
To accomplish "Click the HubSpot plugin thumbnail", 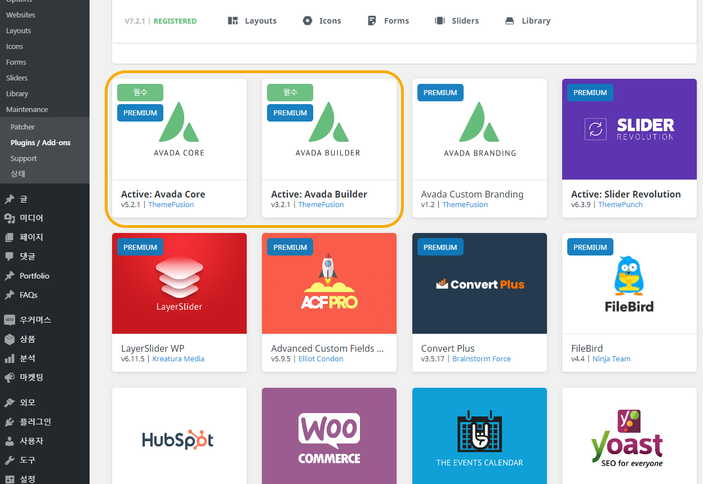I will click(x=179, y=436).
